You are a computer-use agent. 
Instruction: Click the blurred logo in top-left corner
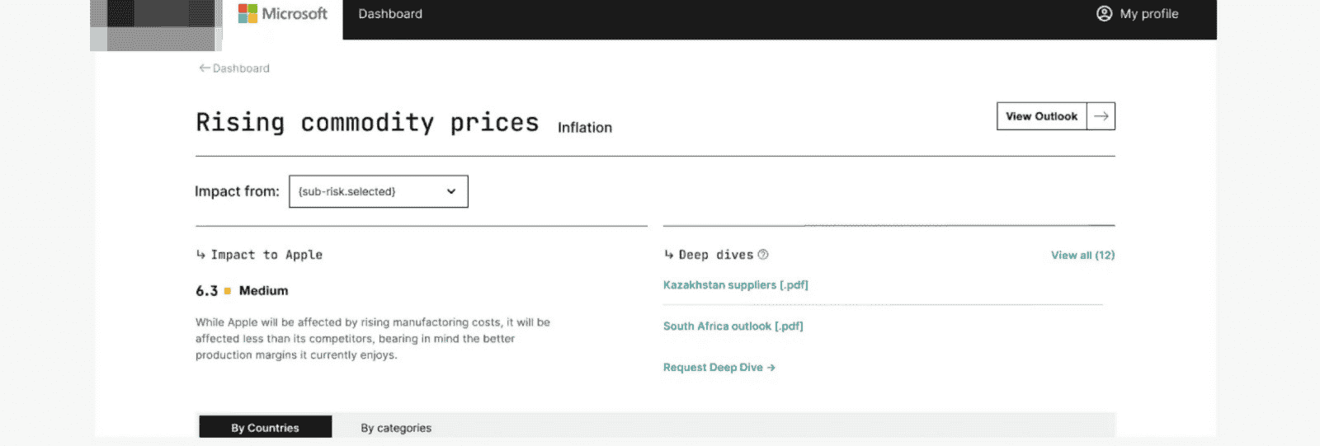pos(157,23)
